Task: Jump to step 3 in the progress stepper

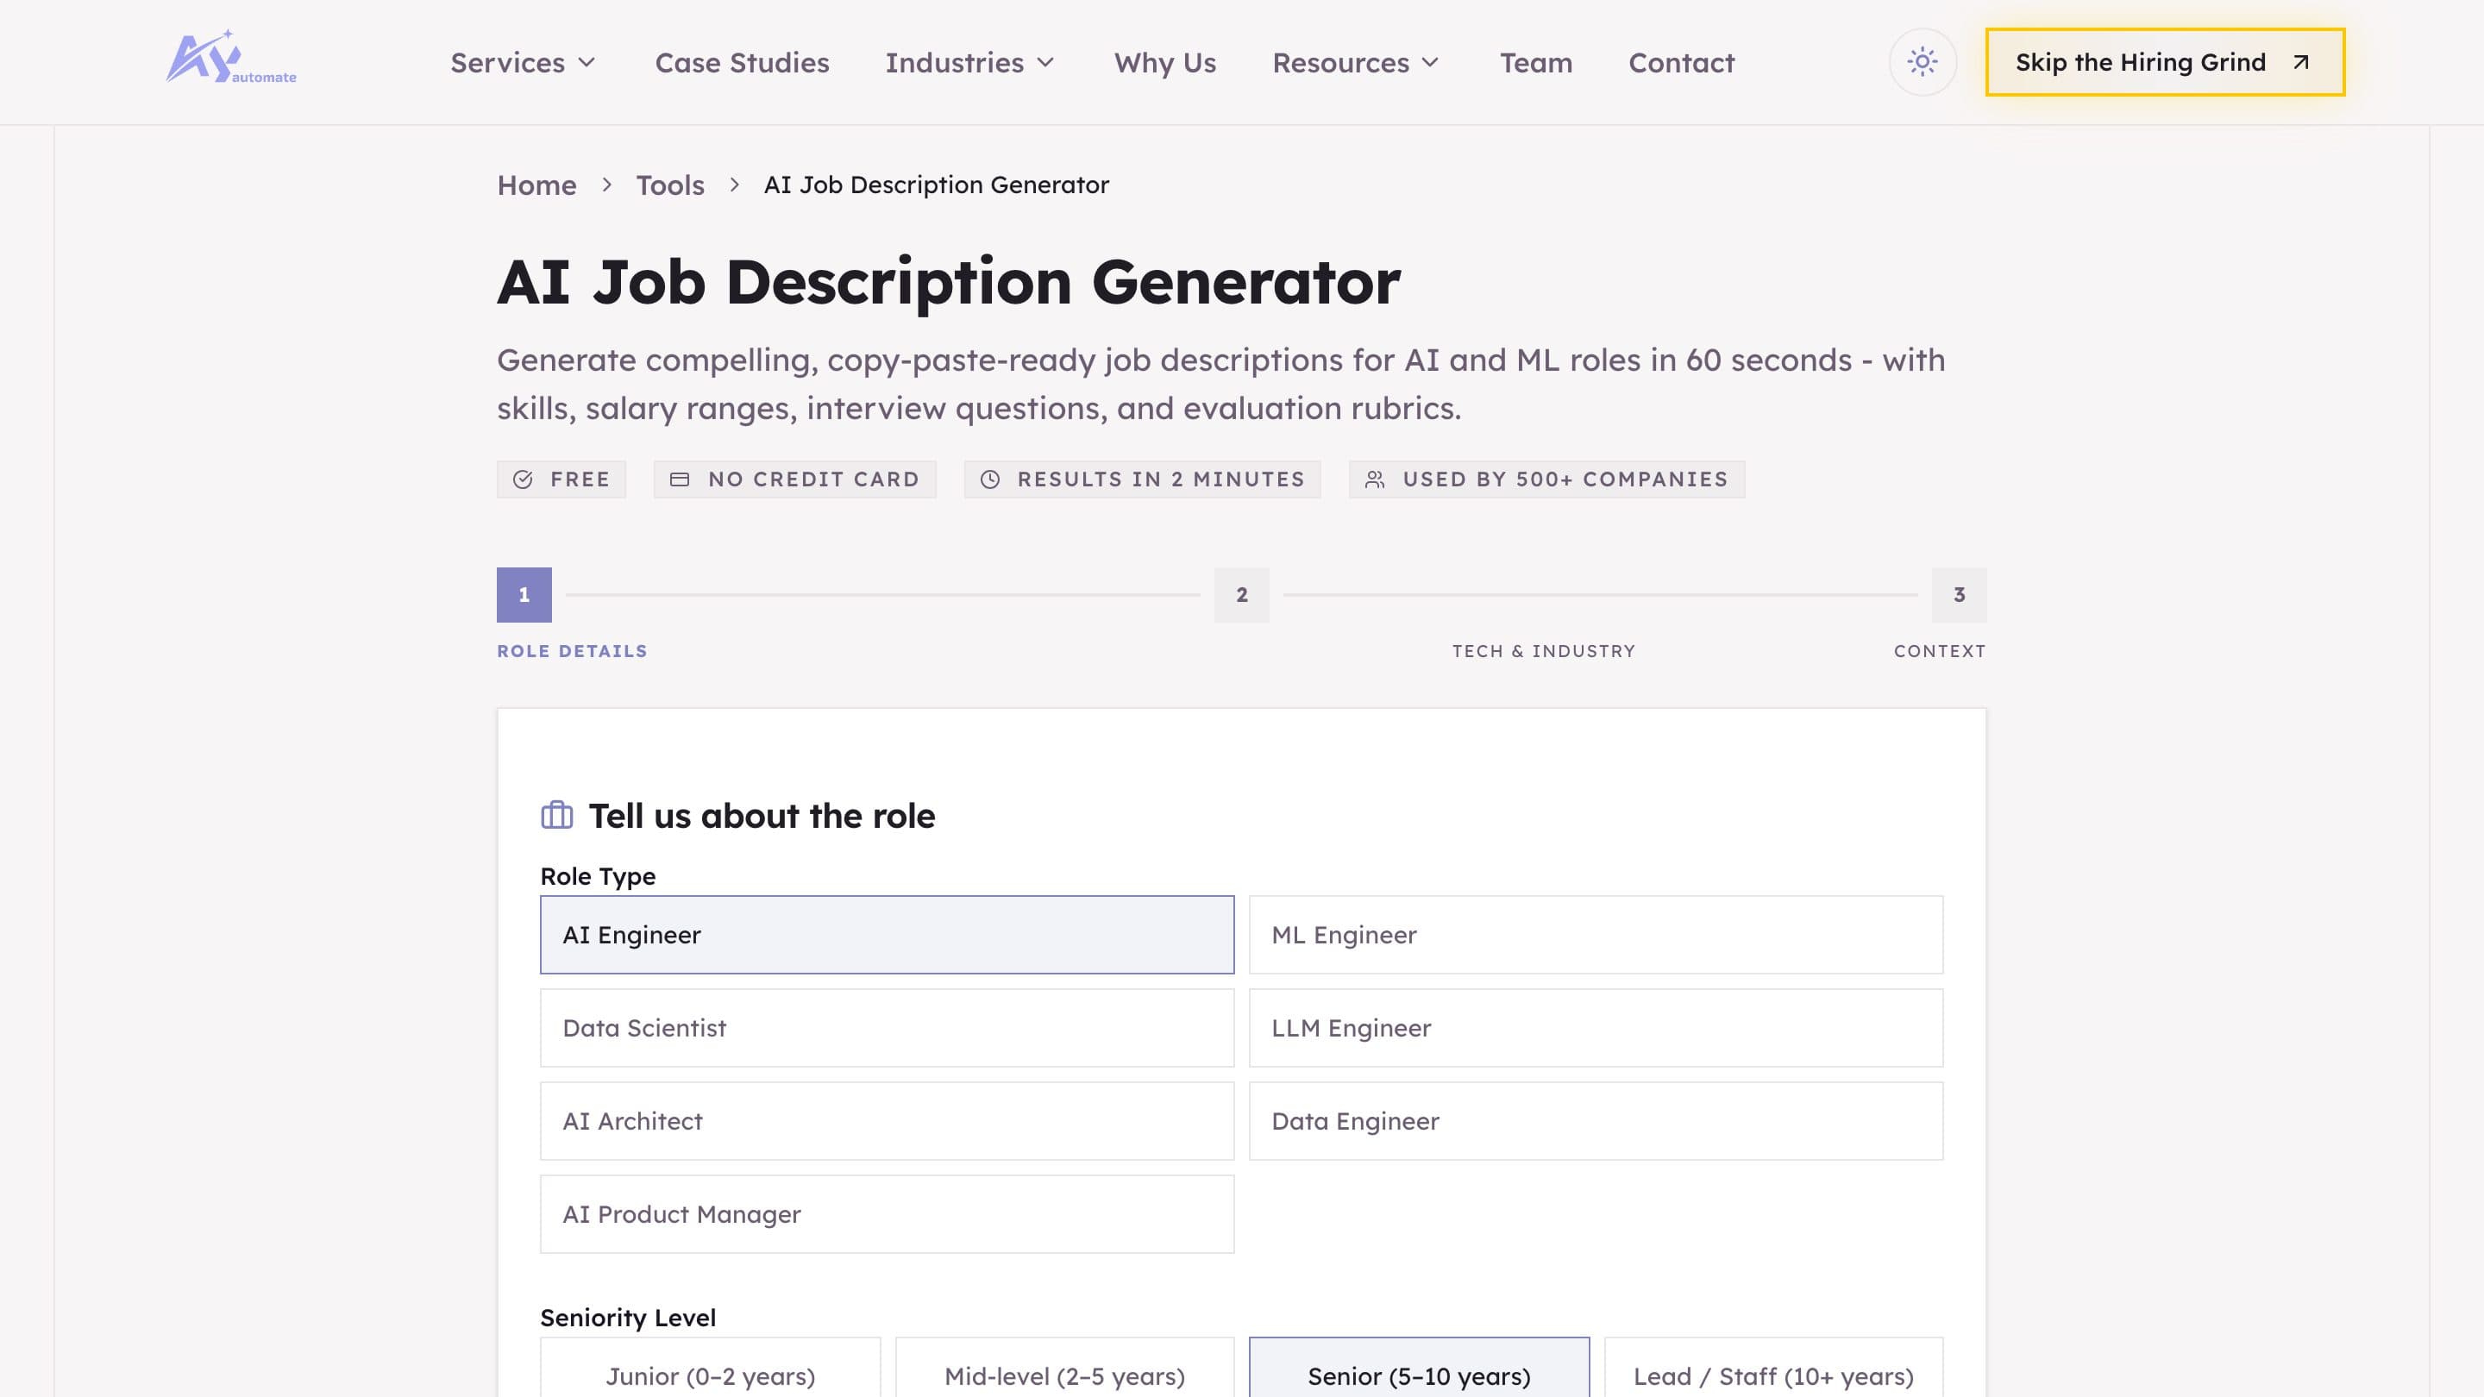Action: click(x=1959, y=595)
